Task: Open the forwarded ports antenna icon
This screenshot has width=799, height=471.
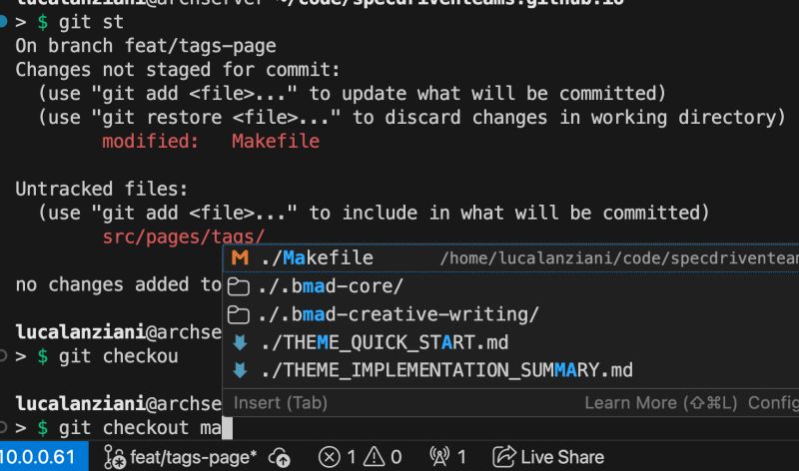Action: (x=439, y=457)
